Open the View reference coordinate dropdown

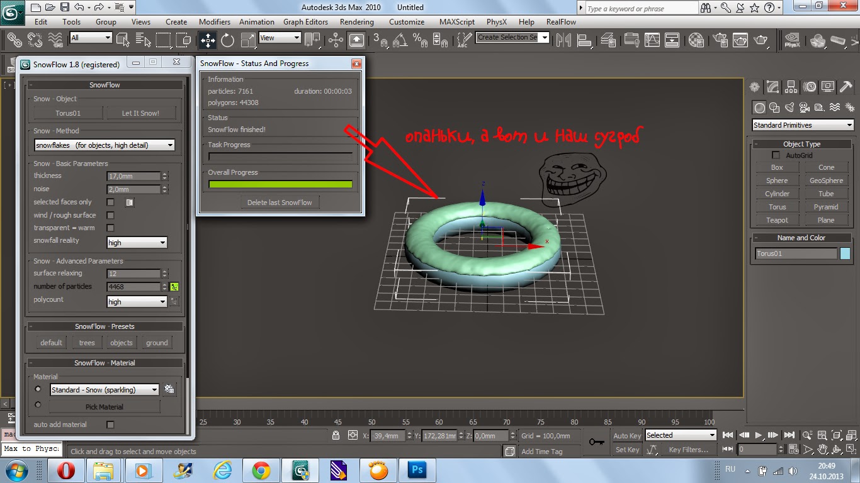point(280,38)
